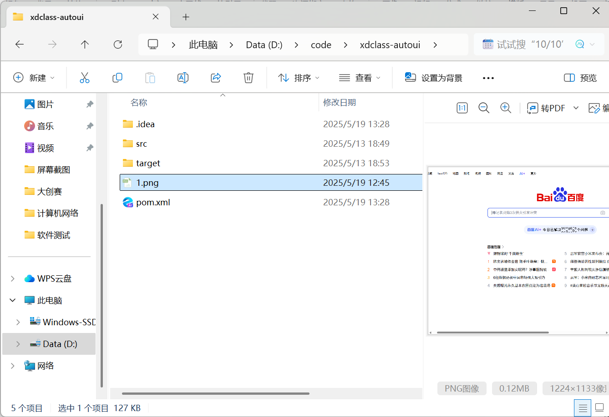The width and height of the screenshot is (609, 417).
Task: Open dropdown chevron next to AI search
Action: pos(592,45)
